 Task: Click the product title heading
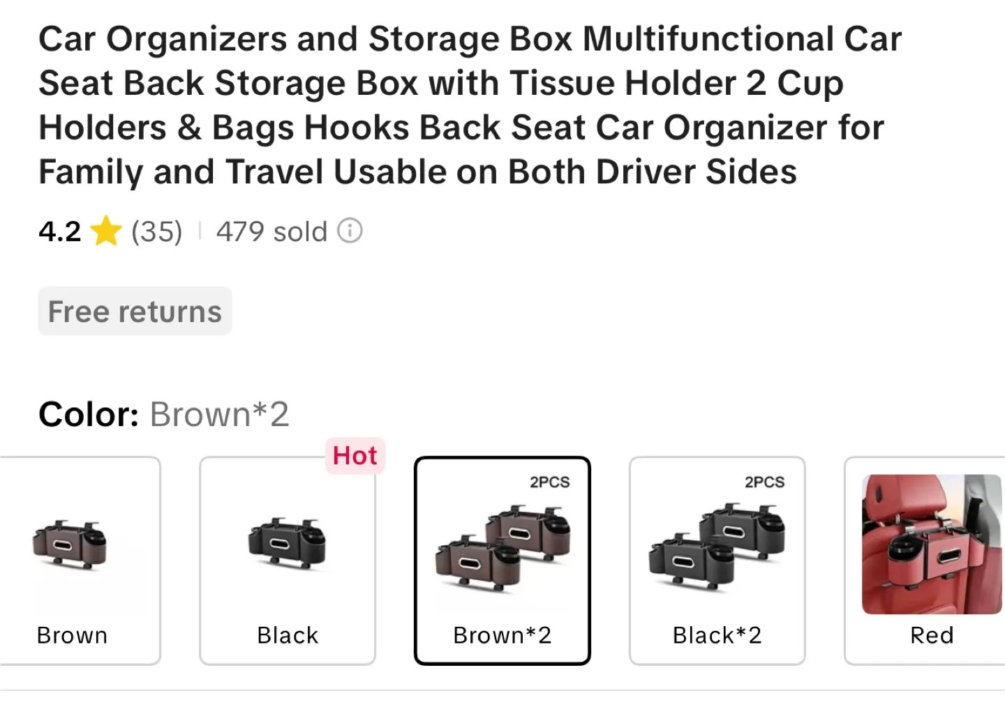tap(469, 105)
